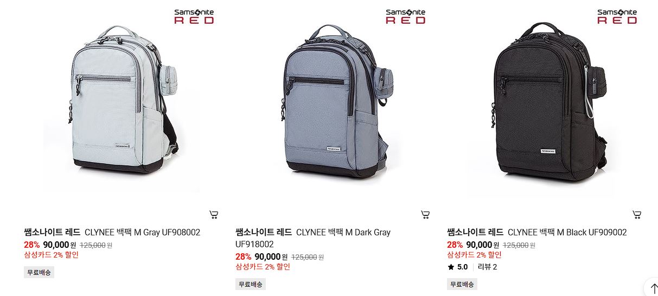
Task: Click 삼성카드 2% 할인 text under gray backpack
Action: coord(51,255)
